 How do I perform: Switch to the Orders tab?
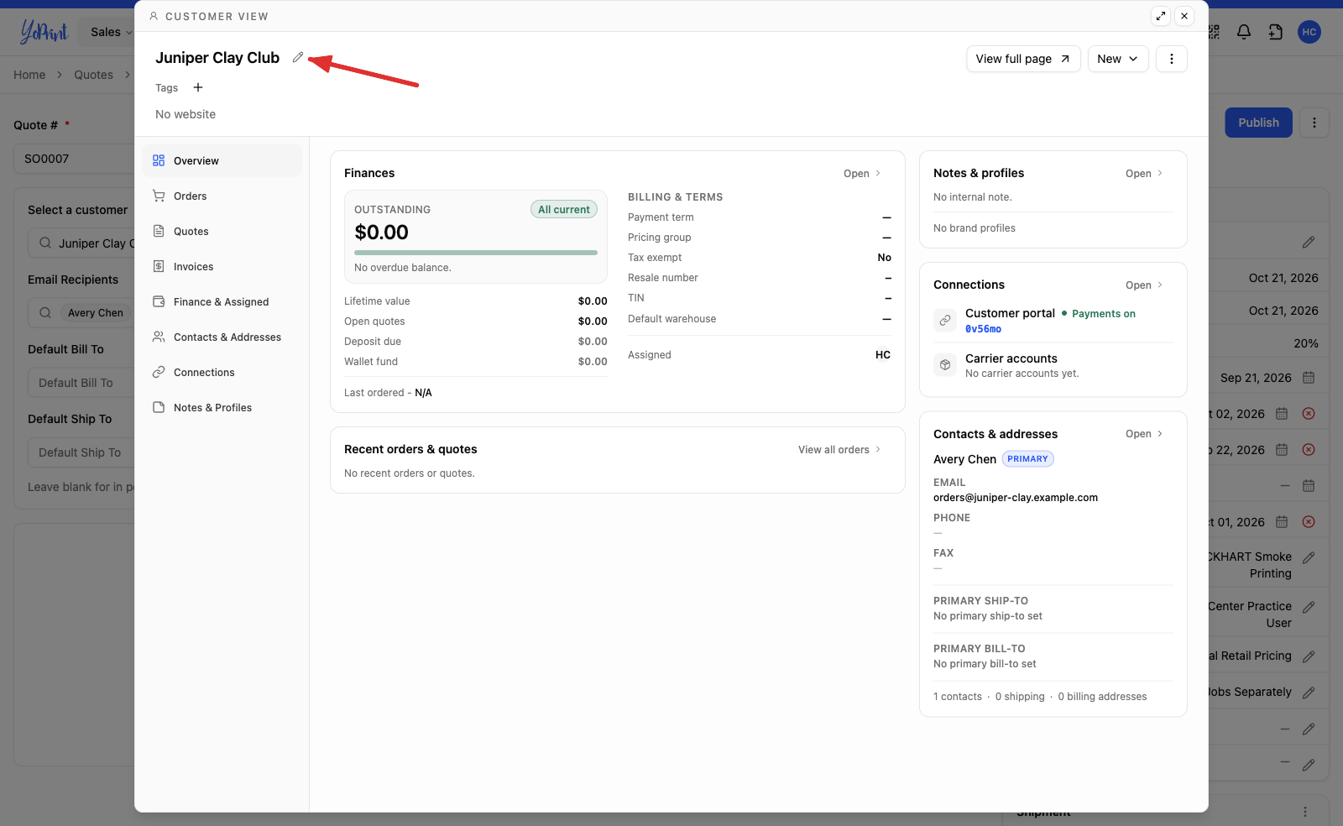(222, 196)
